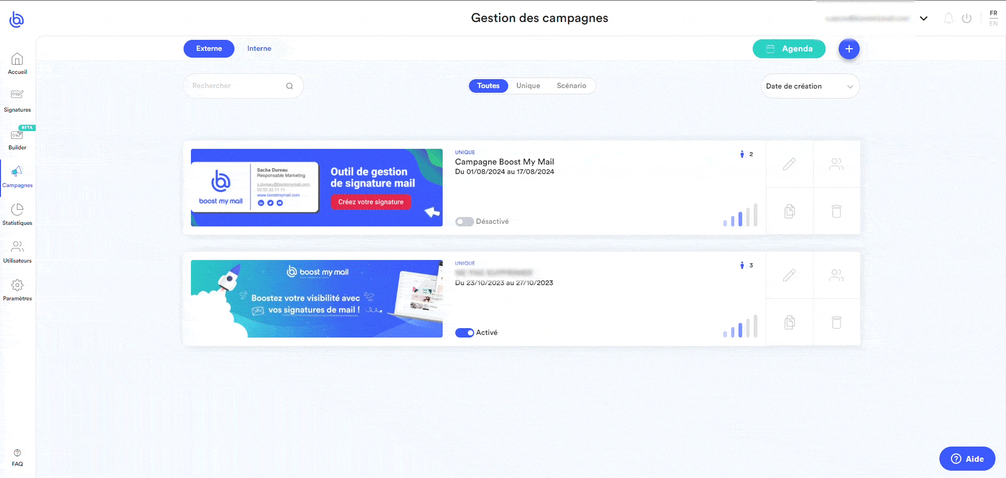The image size is (1006, 478).
Task: Open Utilisateurs in the sidebar
Action: (17, 252)
